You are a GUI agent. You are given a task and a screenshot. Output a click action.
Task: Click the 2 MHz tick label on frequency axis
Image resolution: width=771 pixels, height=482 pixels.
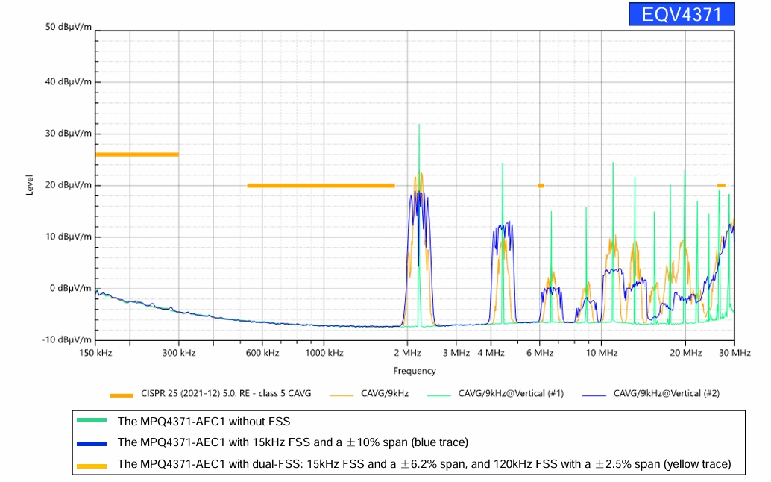click(x=406, y=352)
